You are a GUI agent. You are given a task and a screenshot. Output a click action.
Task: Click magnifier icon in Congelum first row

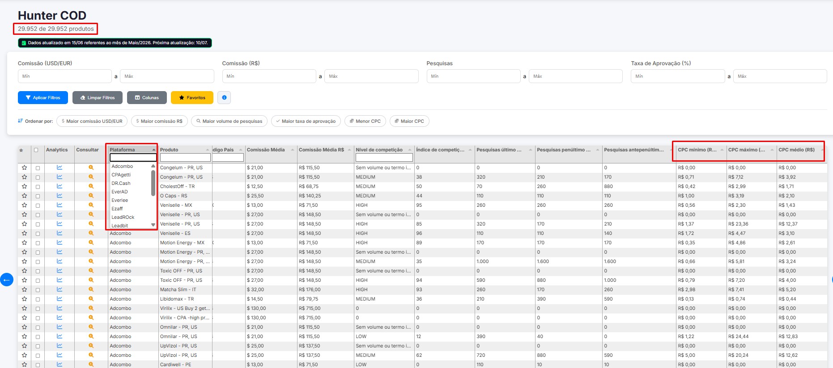[x=91, y=167]
